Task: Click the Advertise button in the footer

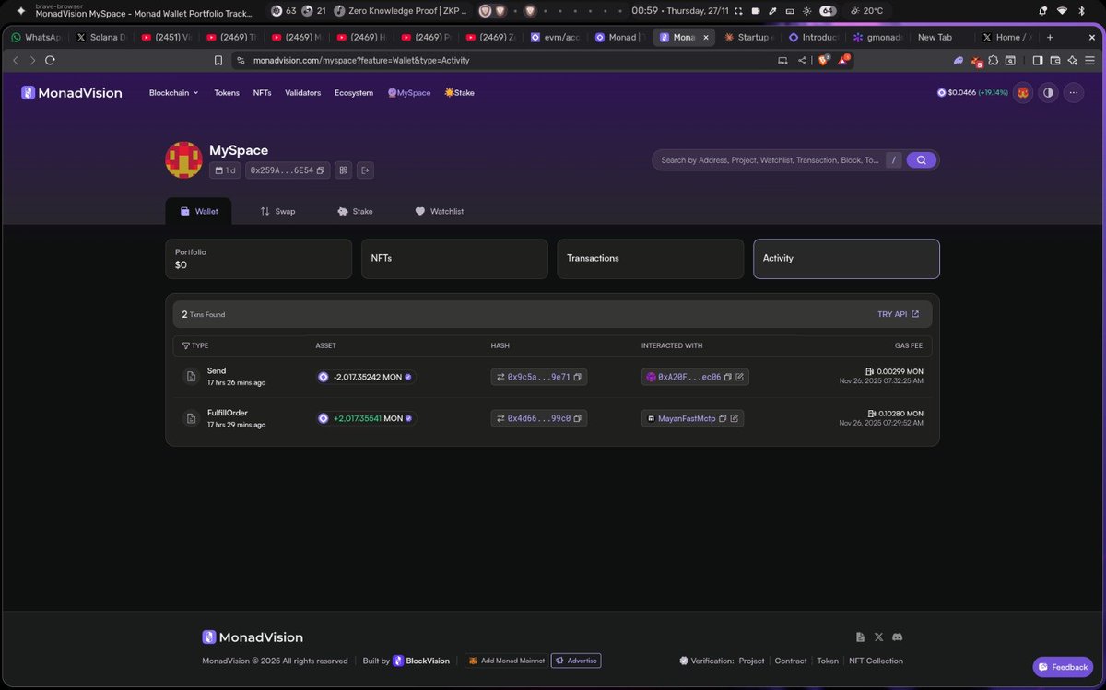Action: pyautogui.click(x=576, y=661)
